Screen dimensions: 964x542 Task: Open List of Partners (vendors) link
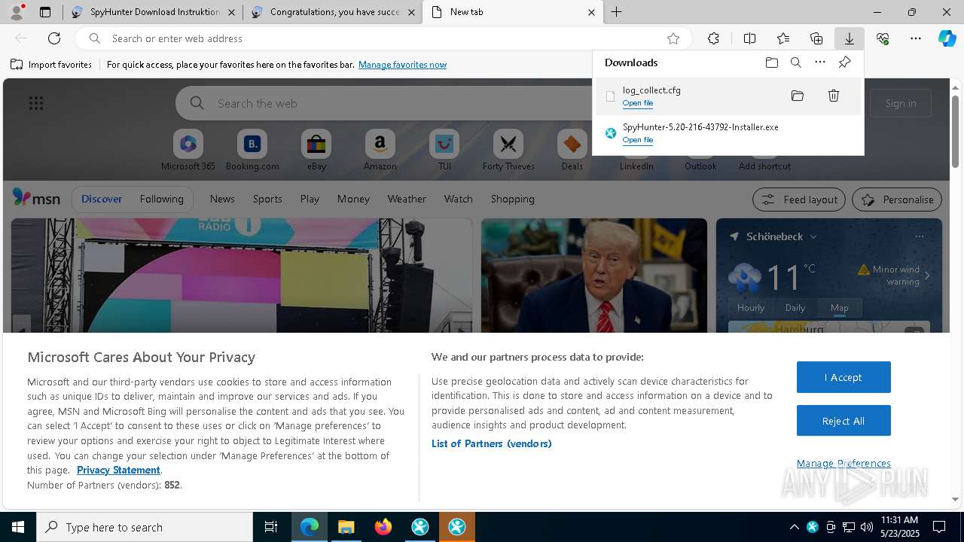pyautogui.click(x=492, y=443)
